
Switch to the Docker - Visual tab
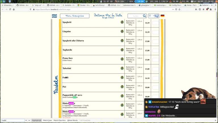pos(84,5)
